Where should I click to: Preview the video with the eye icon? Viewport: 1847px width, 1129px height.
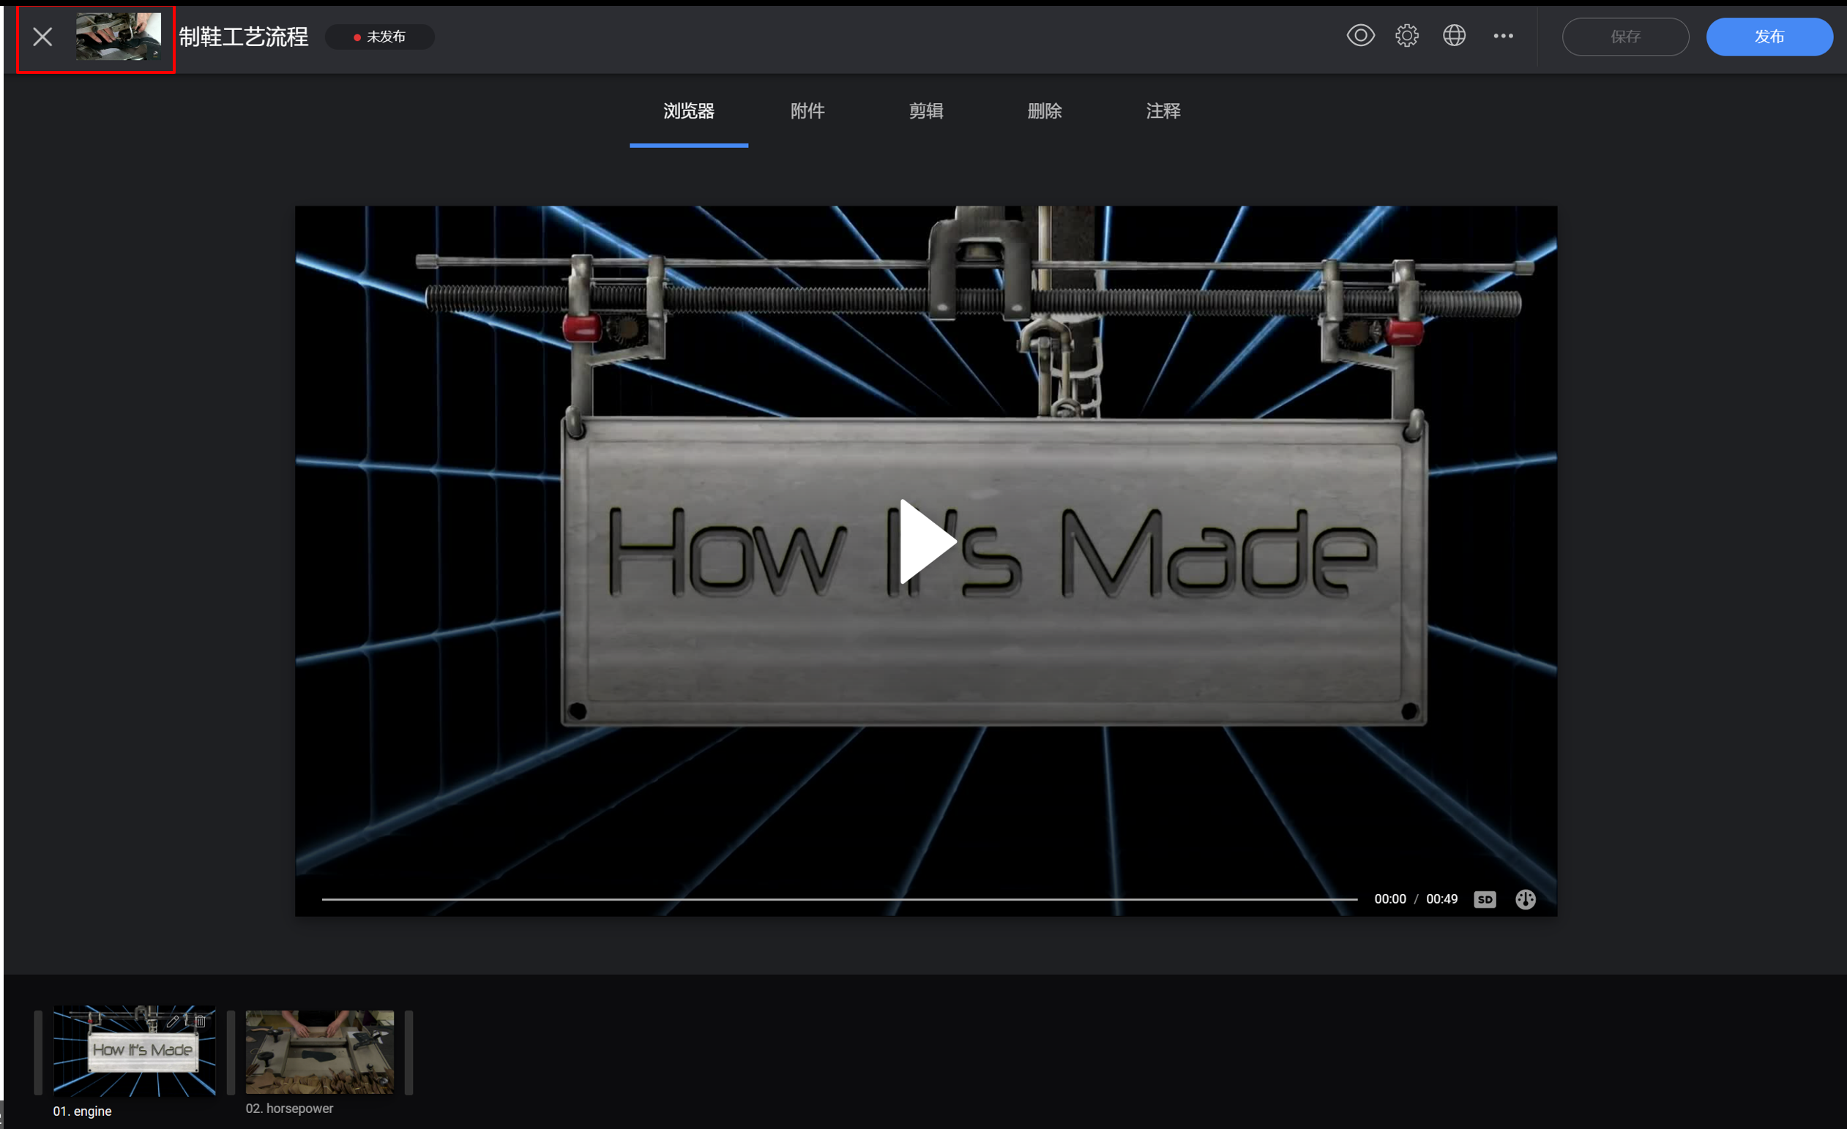[x=1359, y=36]
